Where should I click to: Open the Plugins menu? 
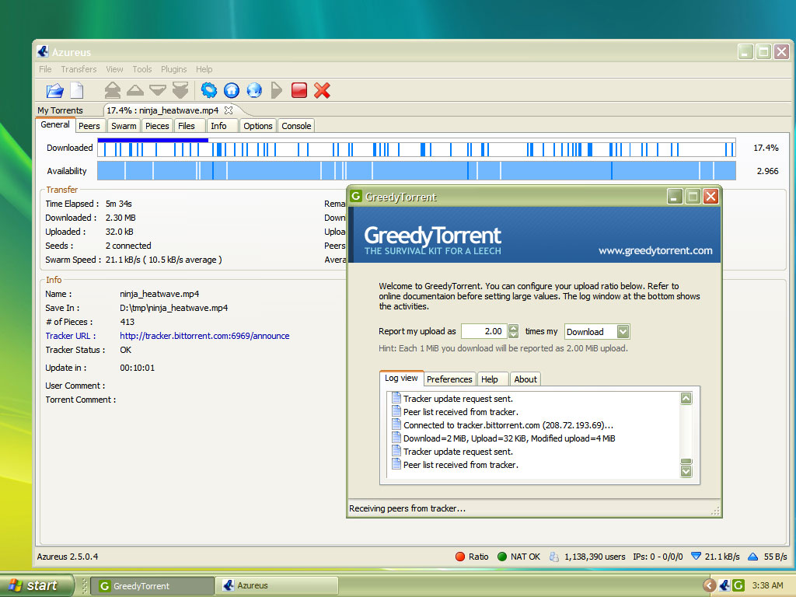173,69
